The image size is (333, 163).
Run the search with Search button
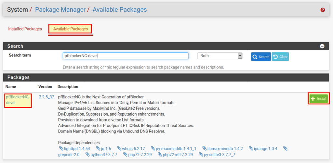pos(261,57)
